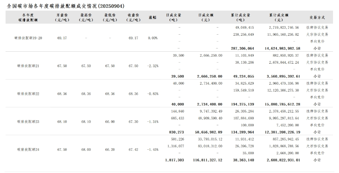Click the table title dated 20250904
Screen dimensions: 339x173
66,6
